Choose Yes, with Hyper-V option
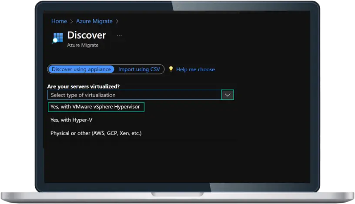The height and width of the screenshot is (204, 355). coord(71,120)
